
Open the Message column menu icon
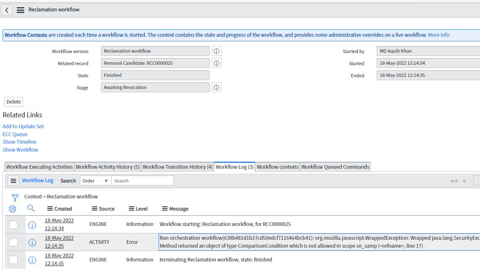pos(165,208)
